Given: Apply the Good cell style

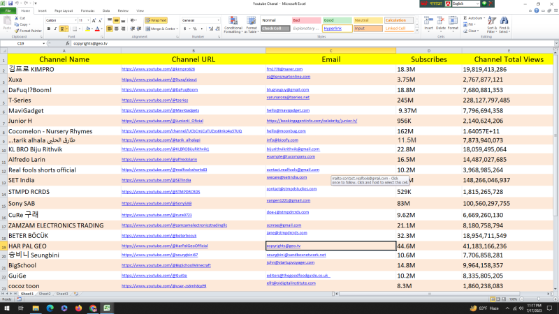Looking at the screenshot, I should 337,20.
